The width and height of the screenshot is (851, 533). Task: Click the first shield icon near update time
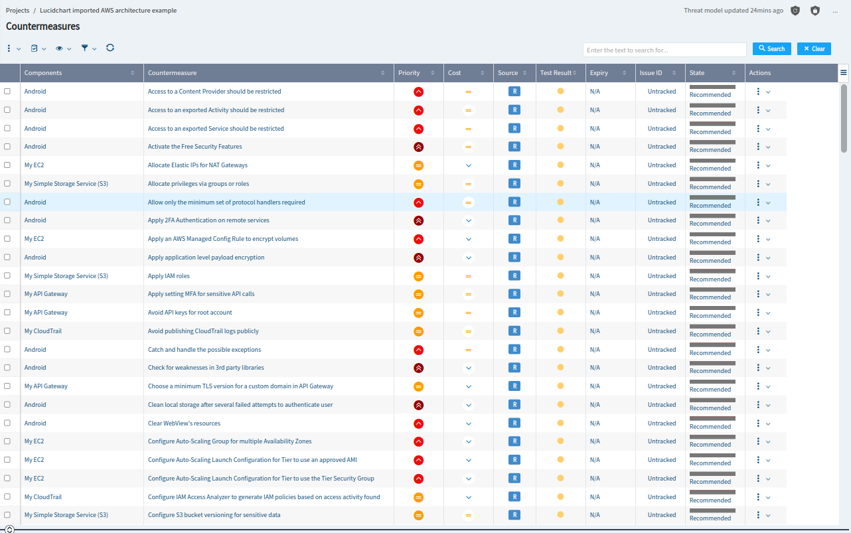pos(795,11)
